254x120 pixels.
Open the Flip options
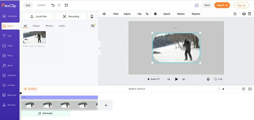point(139,14)
